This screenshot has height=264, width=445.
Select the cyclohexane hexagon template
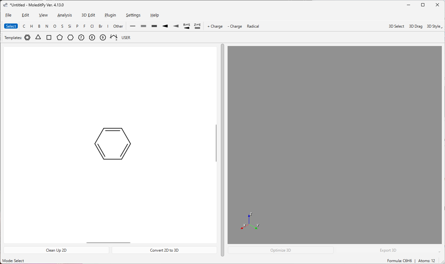(70, 37)
